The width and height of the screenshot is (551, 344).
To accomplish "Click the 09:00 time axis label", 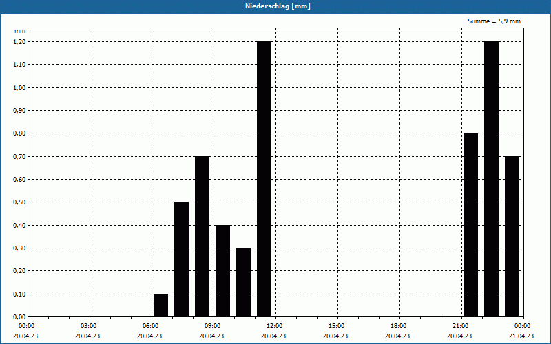I will (x=213, y=326).
